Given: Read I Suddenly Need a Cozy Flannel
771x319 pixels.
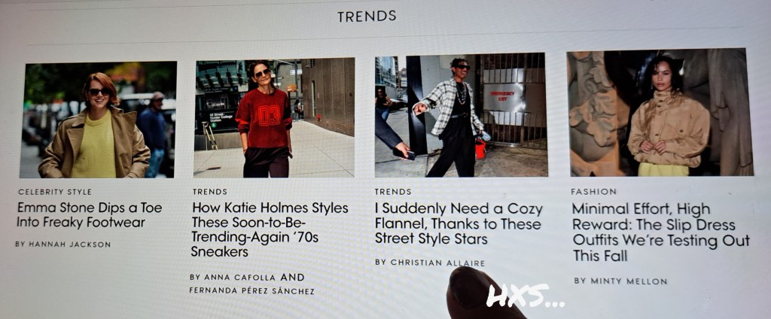Looking at the screenshot, I should point(459,223).
